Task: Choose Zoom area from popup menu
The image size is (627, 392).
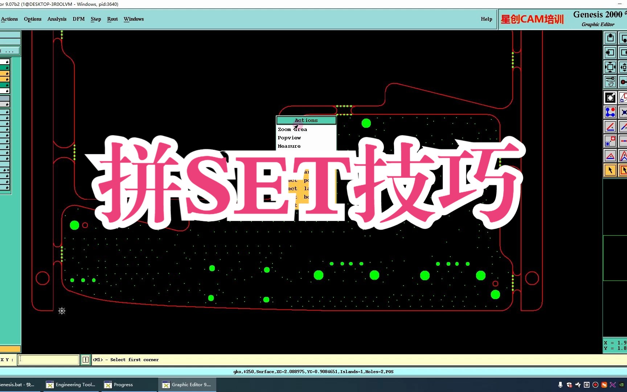Action: pyautogui.click(x=306, y=129)
